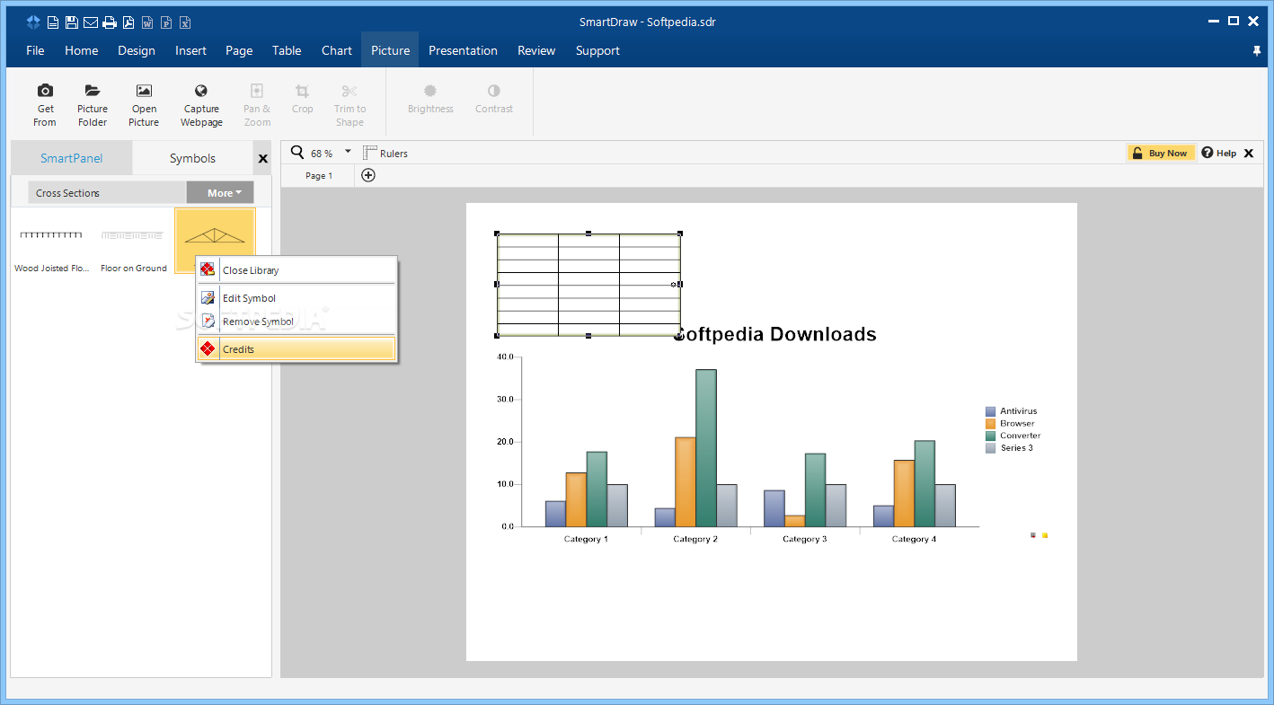1274x705 pixels.
Task: Export to PowerPoint with the P icon
Action: (x=166, y=22)
